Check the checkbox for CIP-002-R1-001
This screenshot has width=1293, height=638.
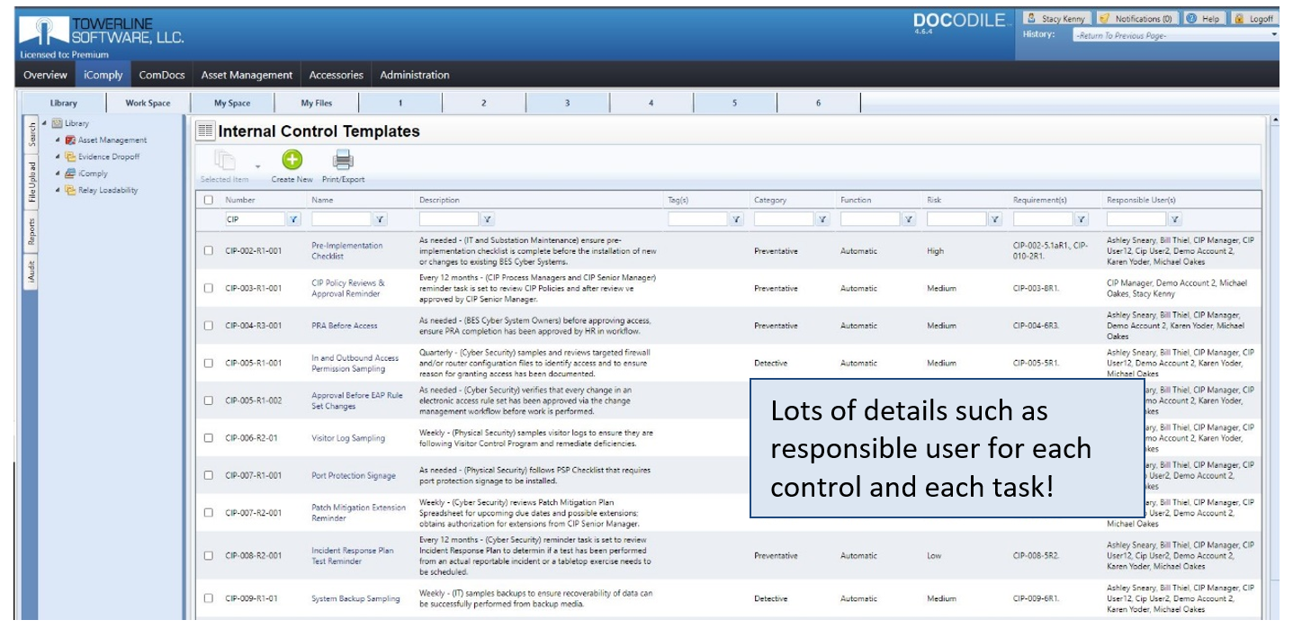point(206,251)
